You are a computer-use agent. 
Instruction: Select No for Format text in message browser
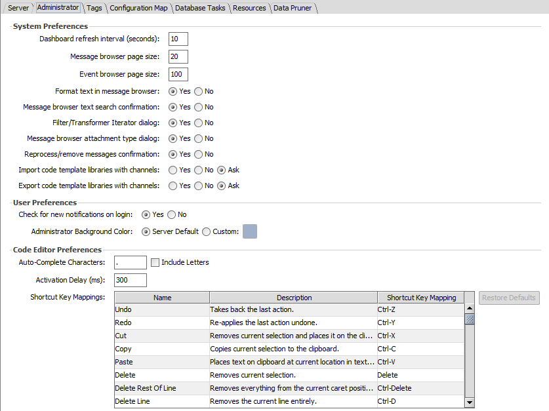(x=198, y=91)
